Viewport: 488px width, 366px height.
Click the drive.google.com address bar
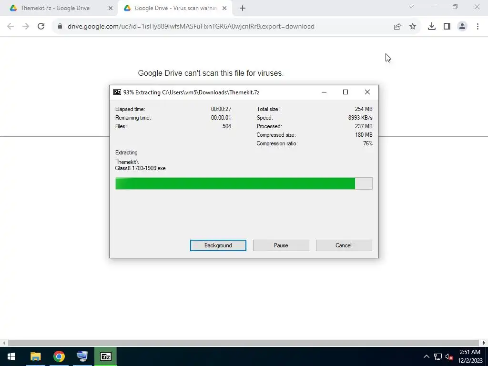191,27
